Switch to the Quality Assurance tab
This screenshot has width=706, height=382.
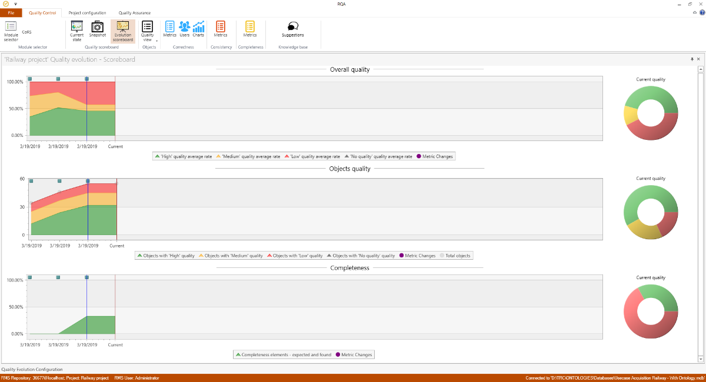(x=134, y=12)
